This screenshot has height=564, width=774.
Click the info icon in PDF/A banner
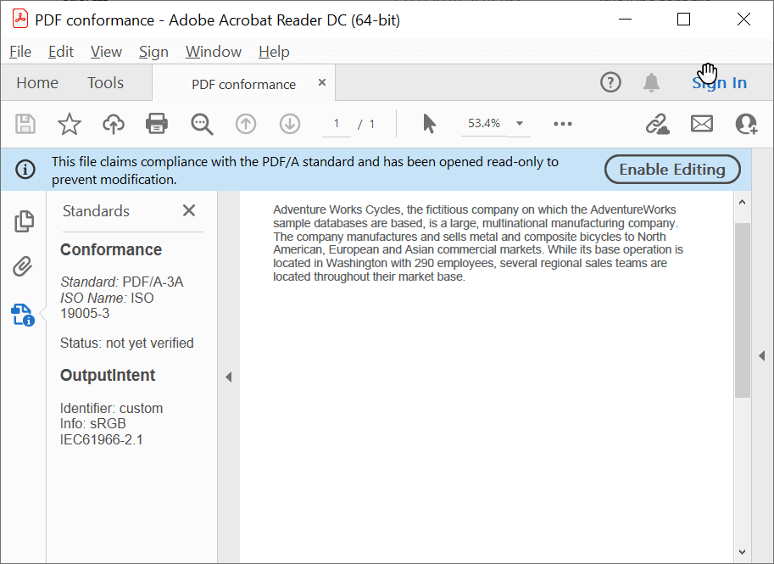25,170
